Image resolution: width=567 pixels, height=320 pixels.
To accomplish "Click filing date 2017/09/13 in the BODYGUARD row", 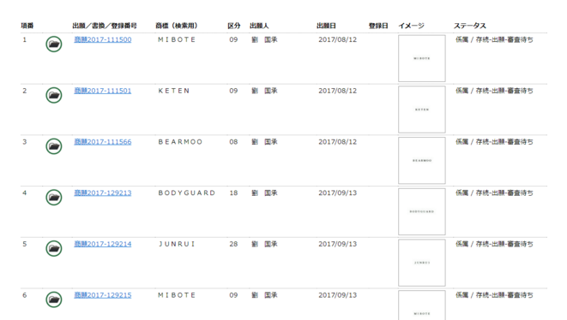I will 338,193.
